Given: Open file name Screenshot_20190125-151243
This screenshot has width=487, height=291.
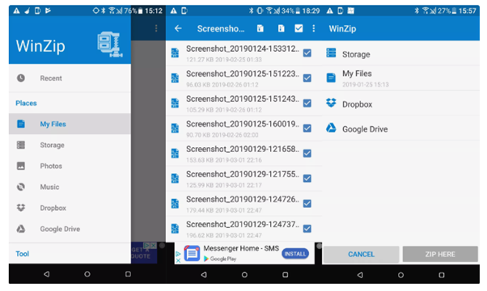Looking at the screenshot, I should [243, 99].
